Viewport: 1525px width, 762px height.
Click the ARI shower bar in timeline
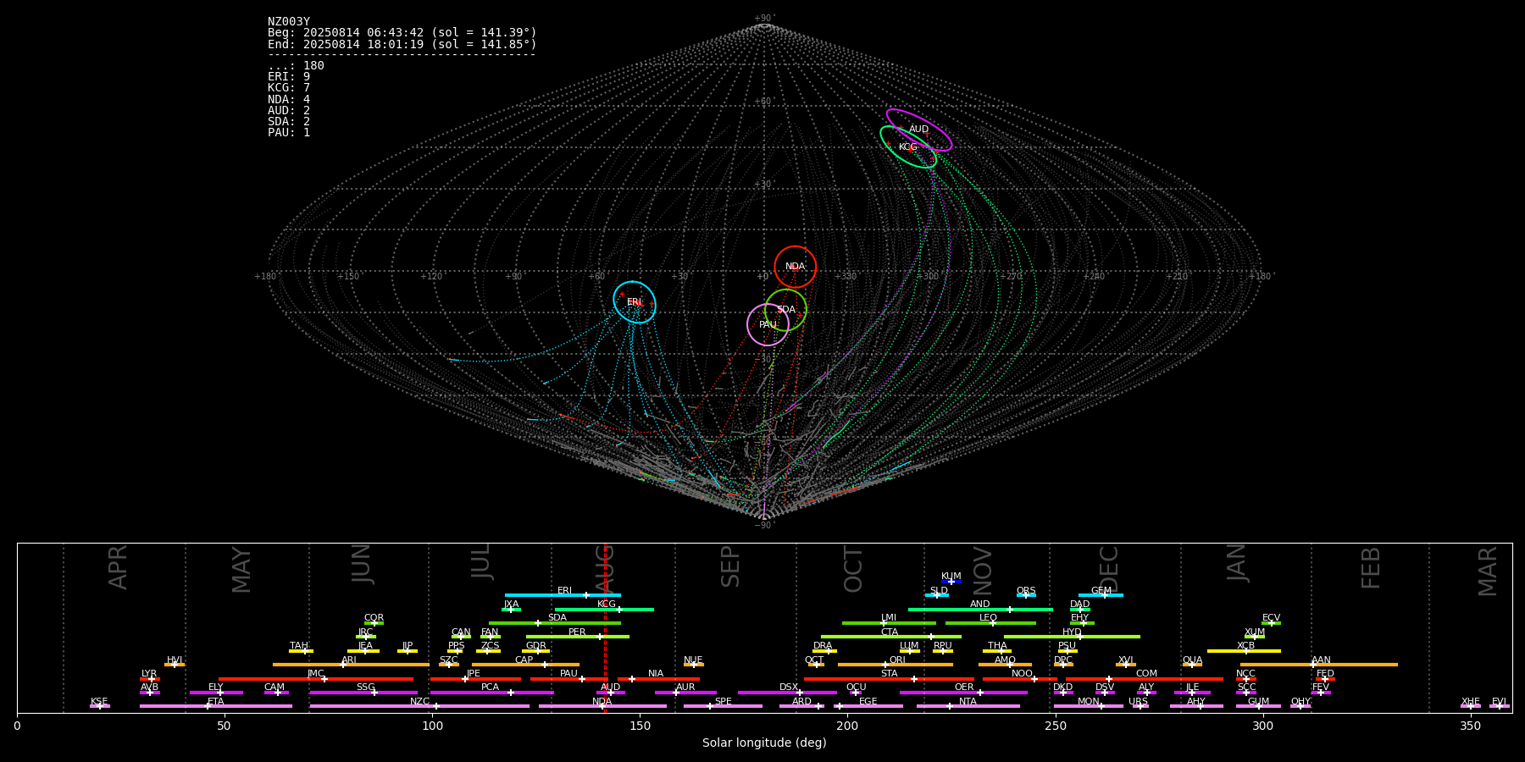coord(351,665)
